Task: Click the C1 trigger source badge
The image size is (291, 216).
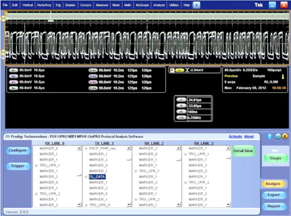Action: click(x=179, y=70)
